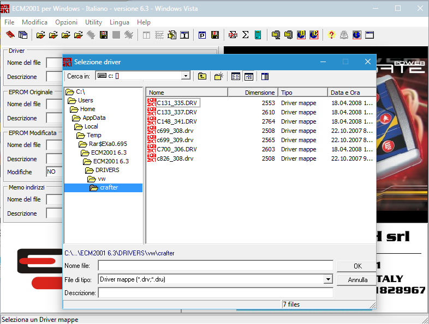This screenshot has height=324, width=429.
Task: Go up one folder level in the dialog
Action: (202, 76)
